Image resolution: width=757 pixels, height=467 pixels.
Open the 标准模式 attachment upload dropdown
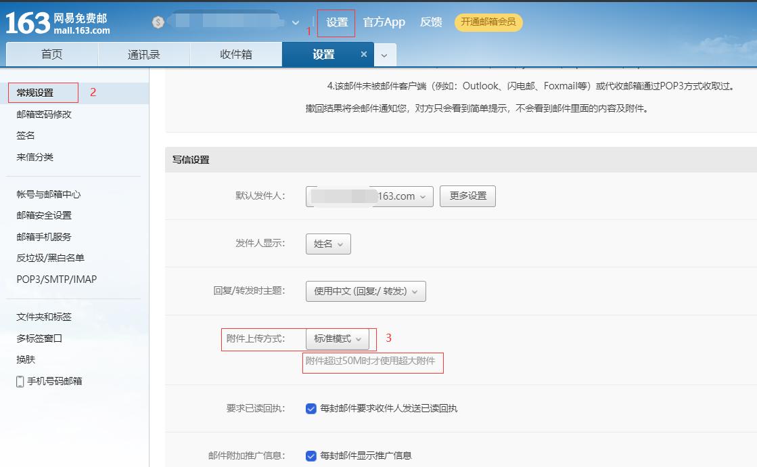coord(339,338)
